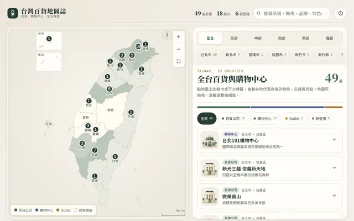
Task: Select the 台東 map marker
Action: pos(115,156)
